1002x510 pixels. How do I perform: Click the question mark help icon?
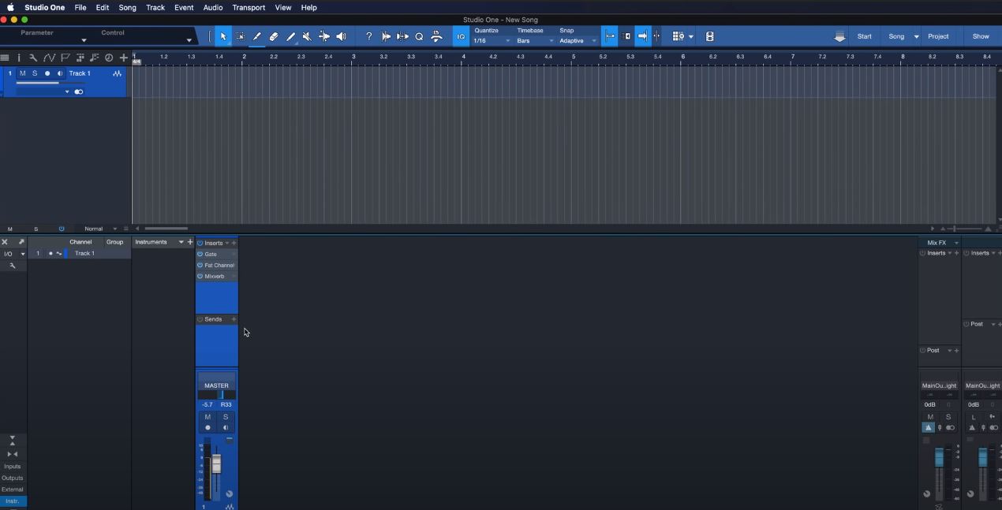[x=368, y=36]
